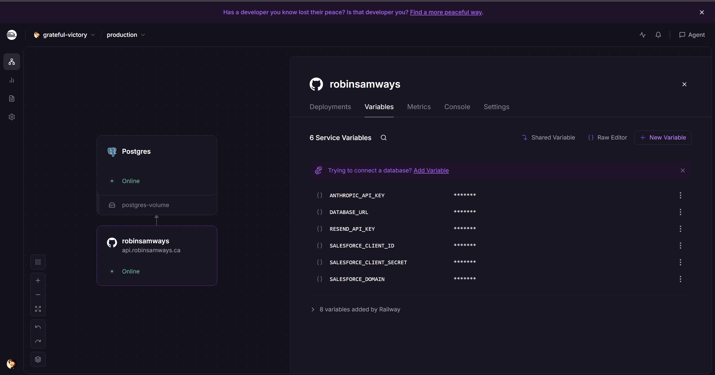Reveal masked value of SALESFORCE_DOMAIN
The height and width of the screenshot is (375, 715).
point(465,279)
